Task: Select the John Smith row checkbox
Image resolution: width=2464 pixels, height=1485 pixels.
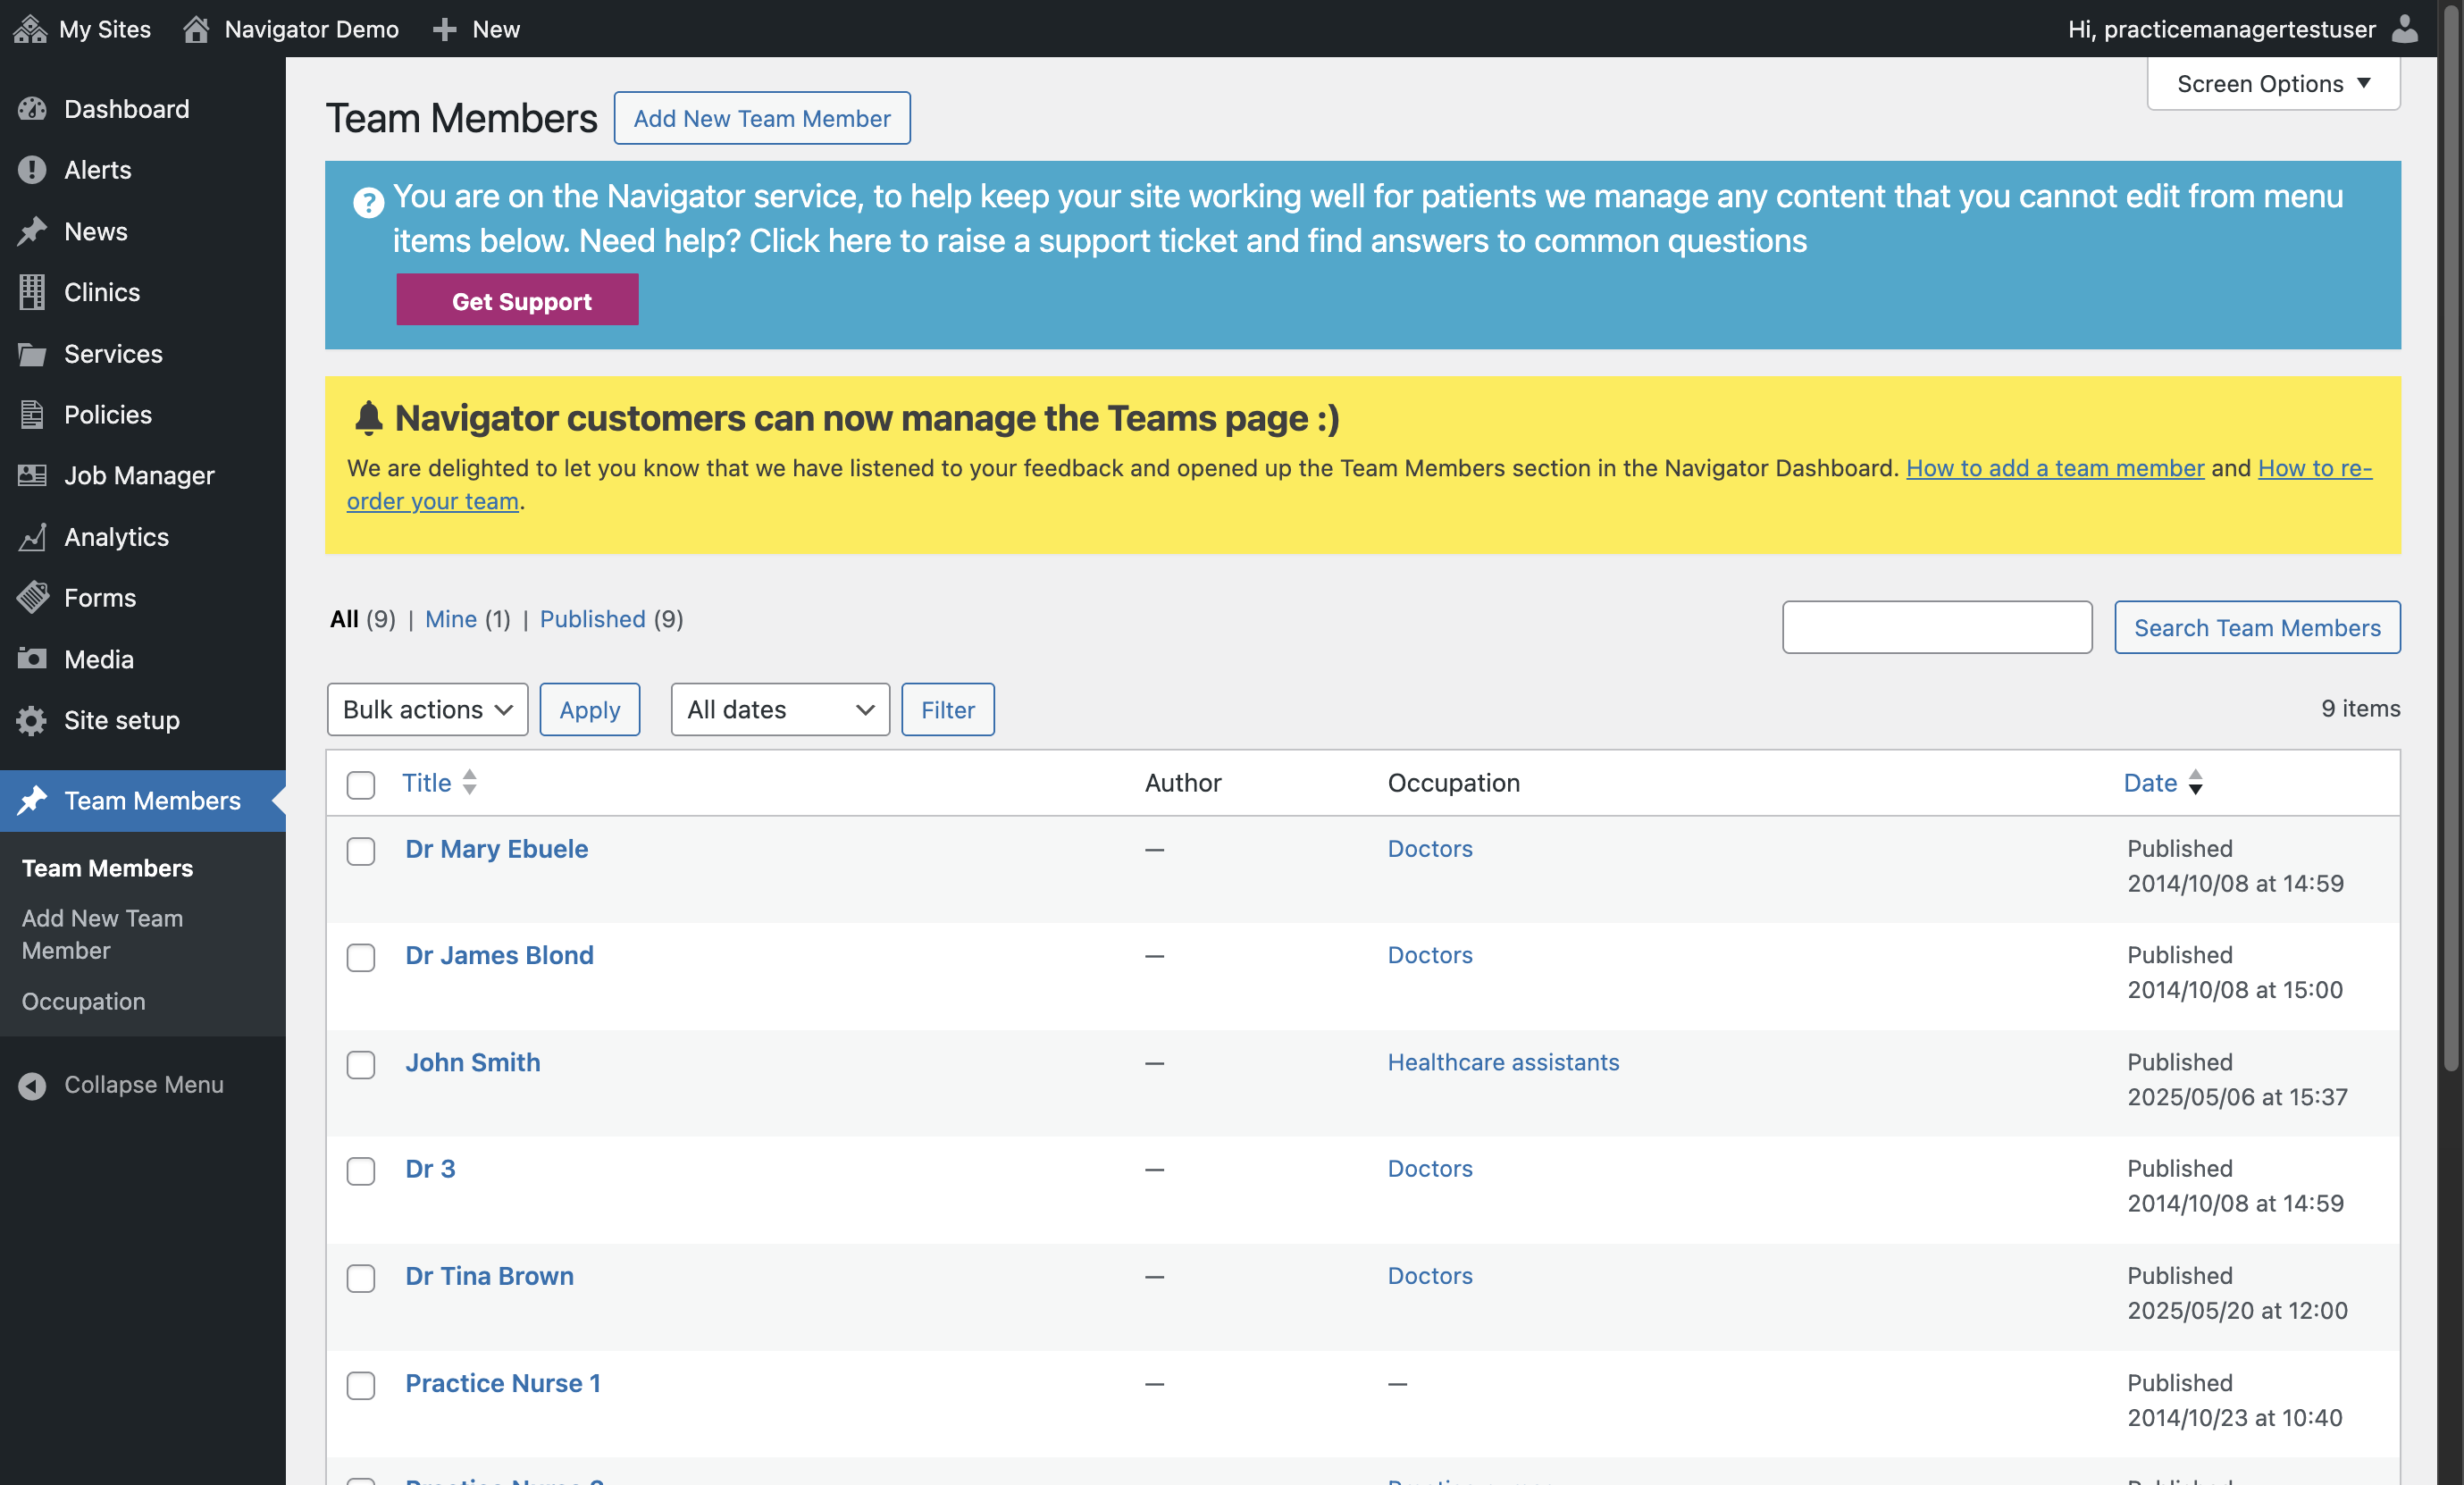Action: pyautogui.click(x=361, y=1065)
